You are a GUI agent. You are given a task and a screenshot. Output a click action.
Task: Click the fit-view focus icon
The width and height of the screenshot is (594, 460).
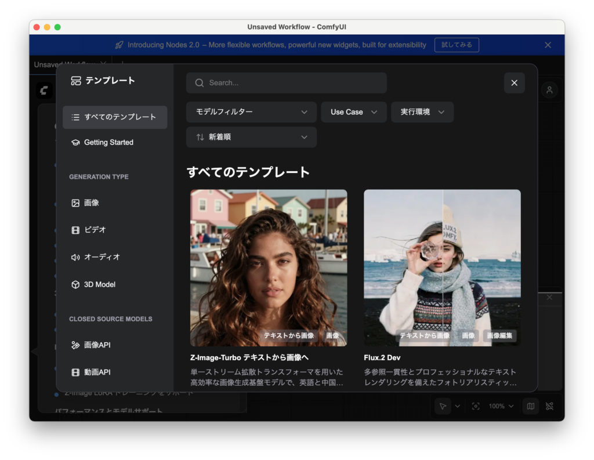(x=476, y=406)
